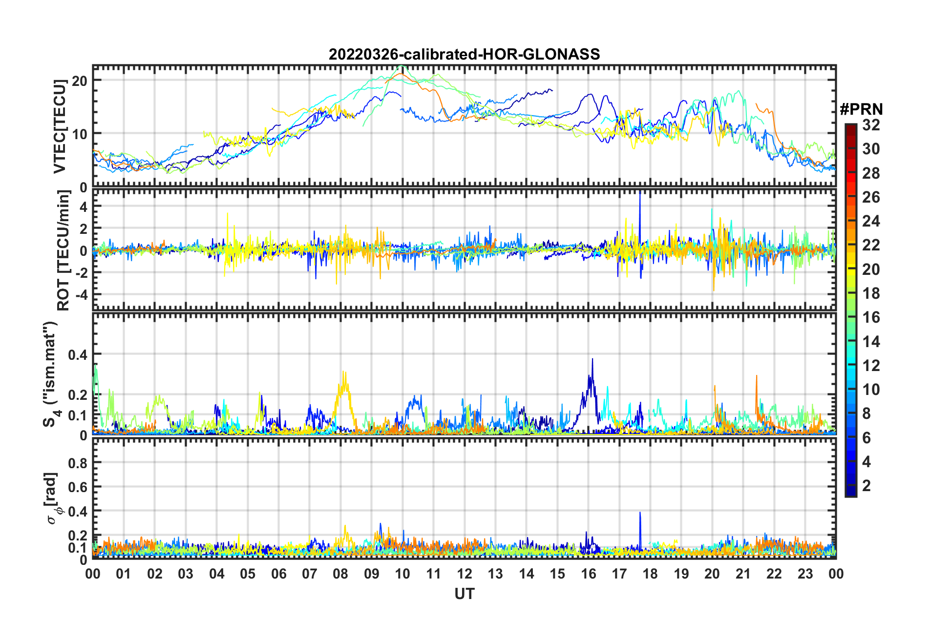The height and width of the screenshot is (621, 929).
Task: Click colorbar tick label 32
Action: tap(871, 125)
